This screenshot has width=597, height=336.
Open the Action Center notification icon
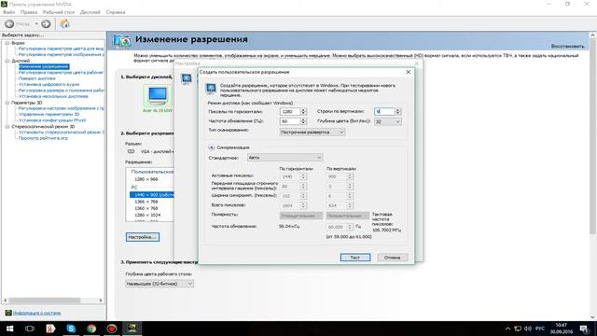click(585, 329)
